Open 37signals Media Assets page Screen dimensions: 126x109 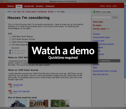101,37
